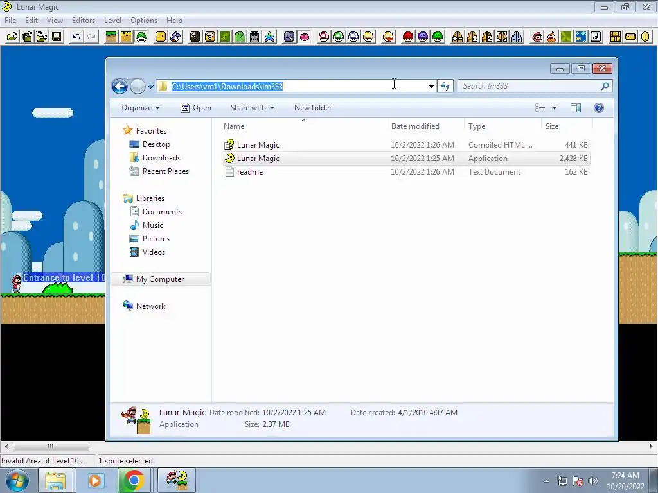The image size is (658, 493).
Task: Click the gray castle icon
Action: (x=254, y=37)
